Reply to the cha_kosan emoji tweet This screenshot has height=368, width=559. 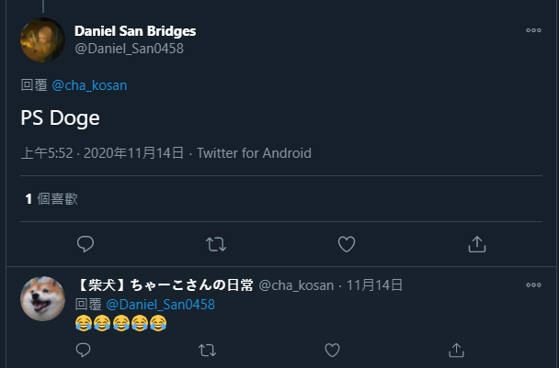point(83,350)
